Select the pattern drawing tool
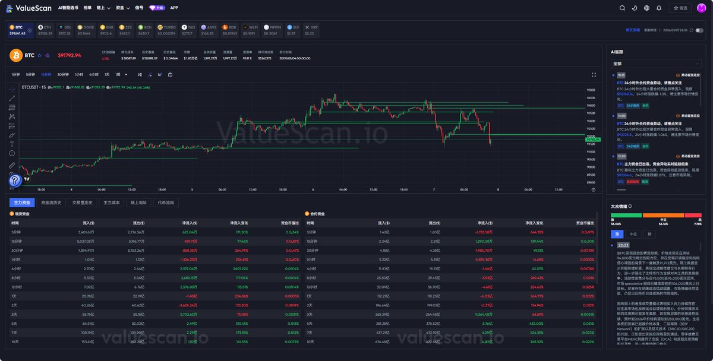This screenshot has width=713, height=361. click(x=12, y=116)
